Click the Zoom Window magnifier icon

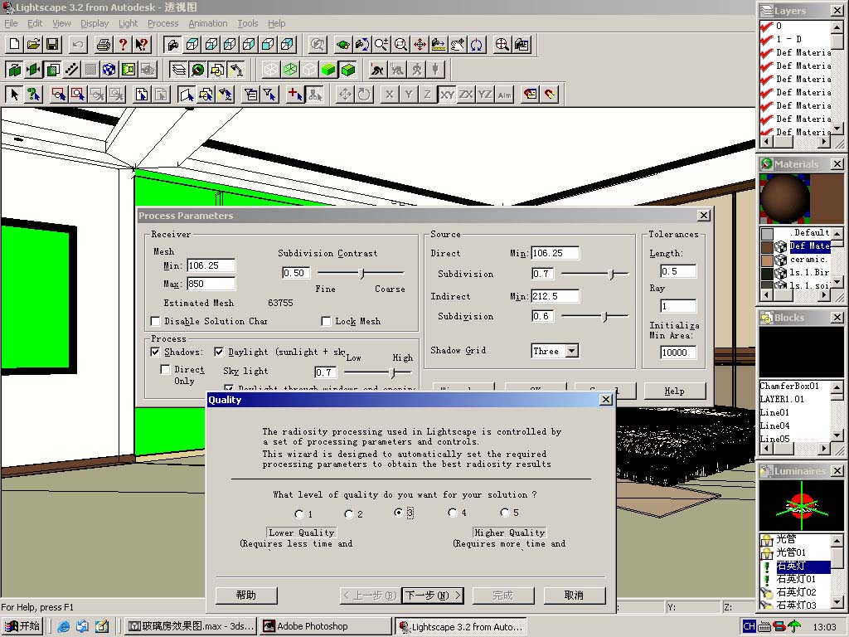tap(400, 45)
